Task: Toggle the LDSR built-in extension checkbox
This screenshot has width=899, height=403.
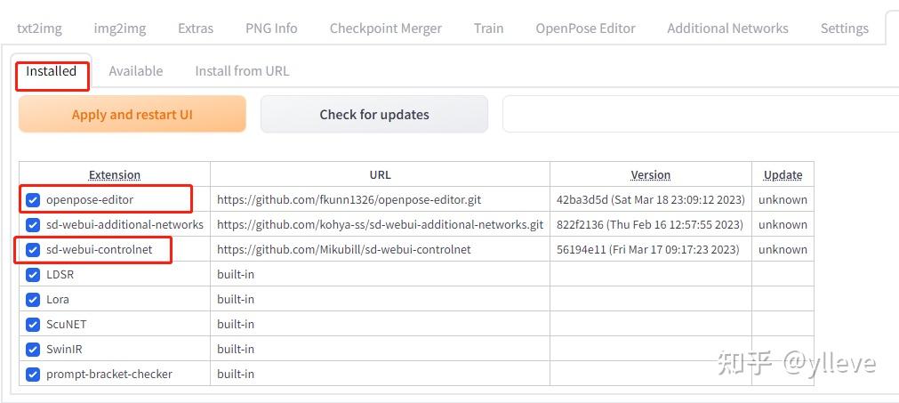Action: (x=33, y=274)
